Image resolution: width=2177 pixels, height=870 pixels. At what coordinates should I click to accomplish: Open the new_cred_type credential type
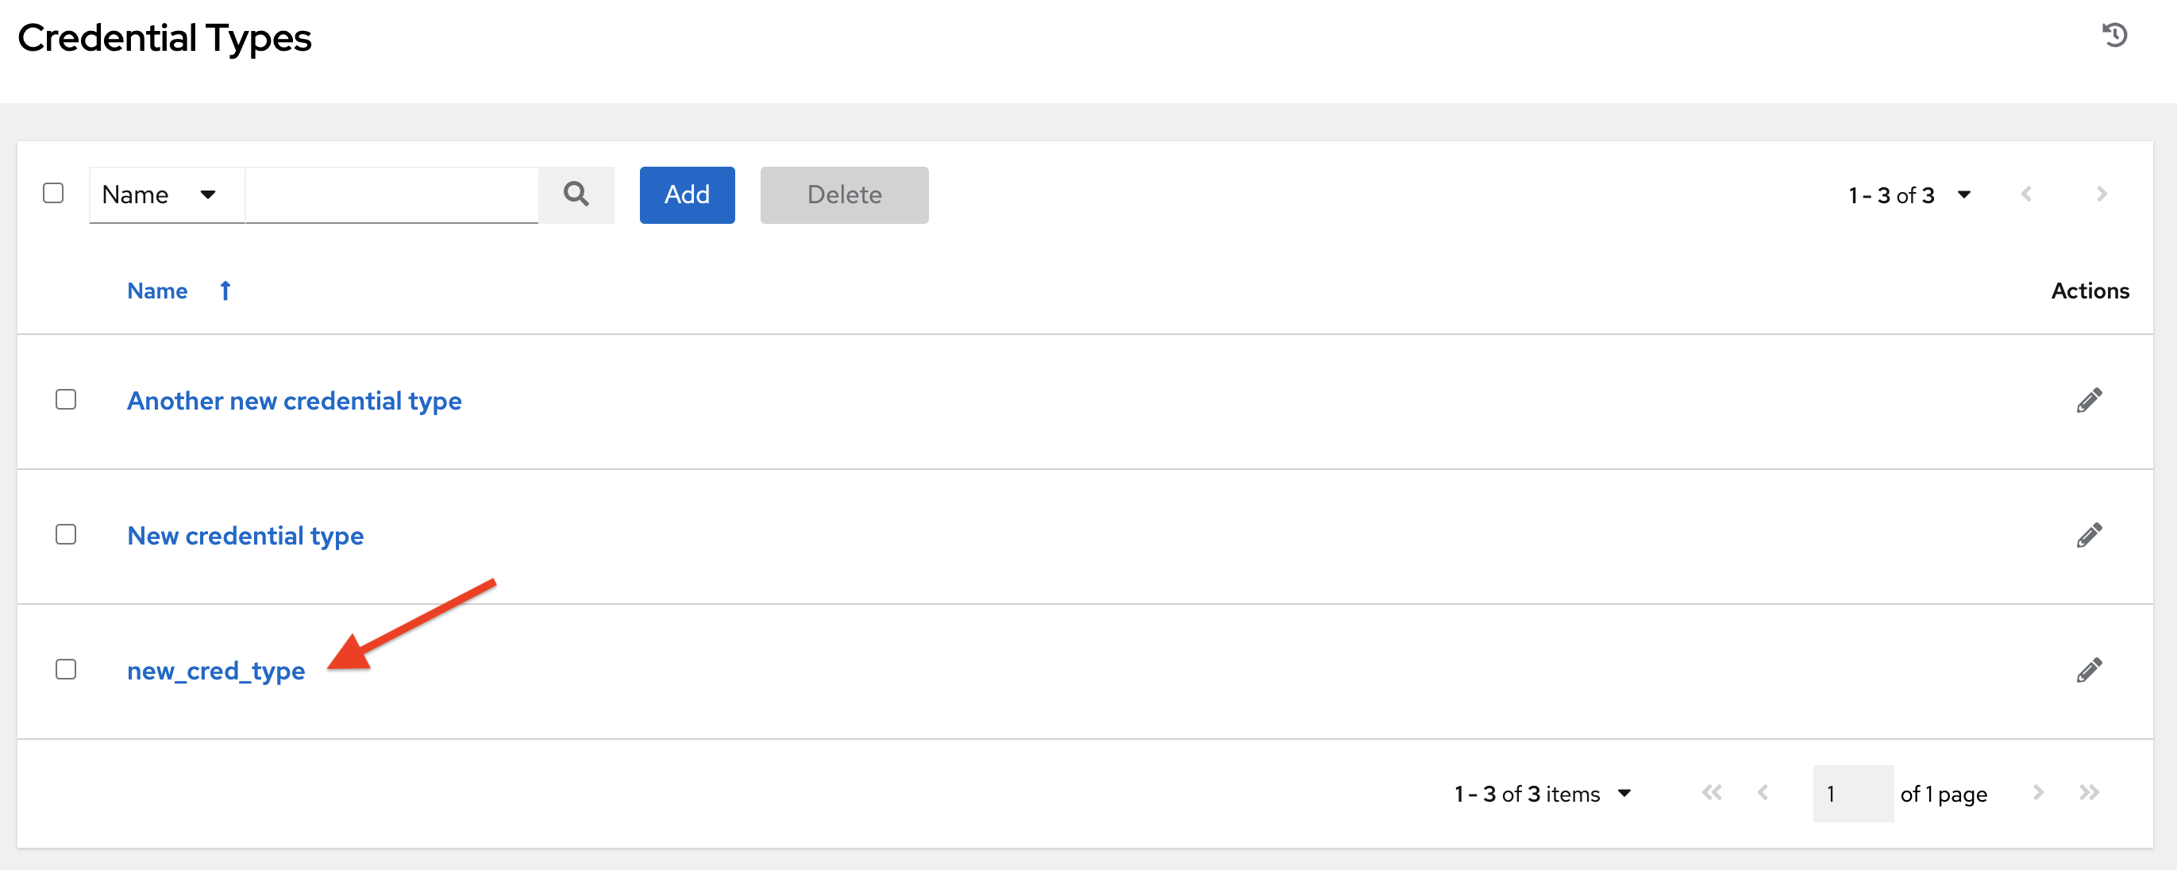(x=216, y=670)
